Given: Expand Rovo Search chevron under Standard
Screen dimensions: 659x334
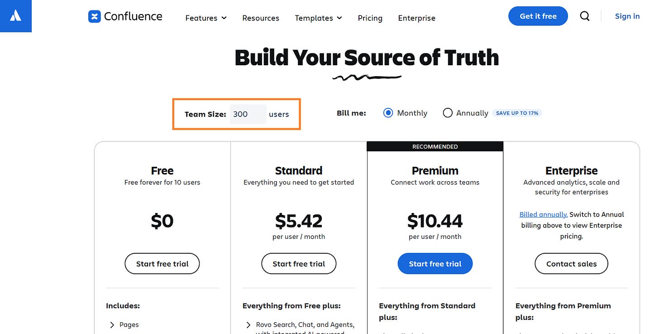Looking at the screenshot, I should tap(248, 324).
